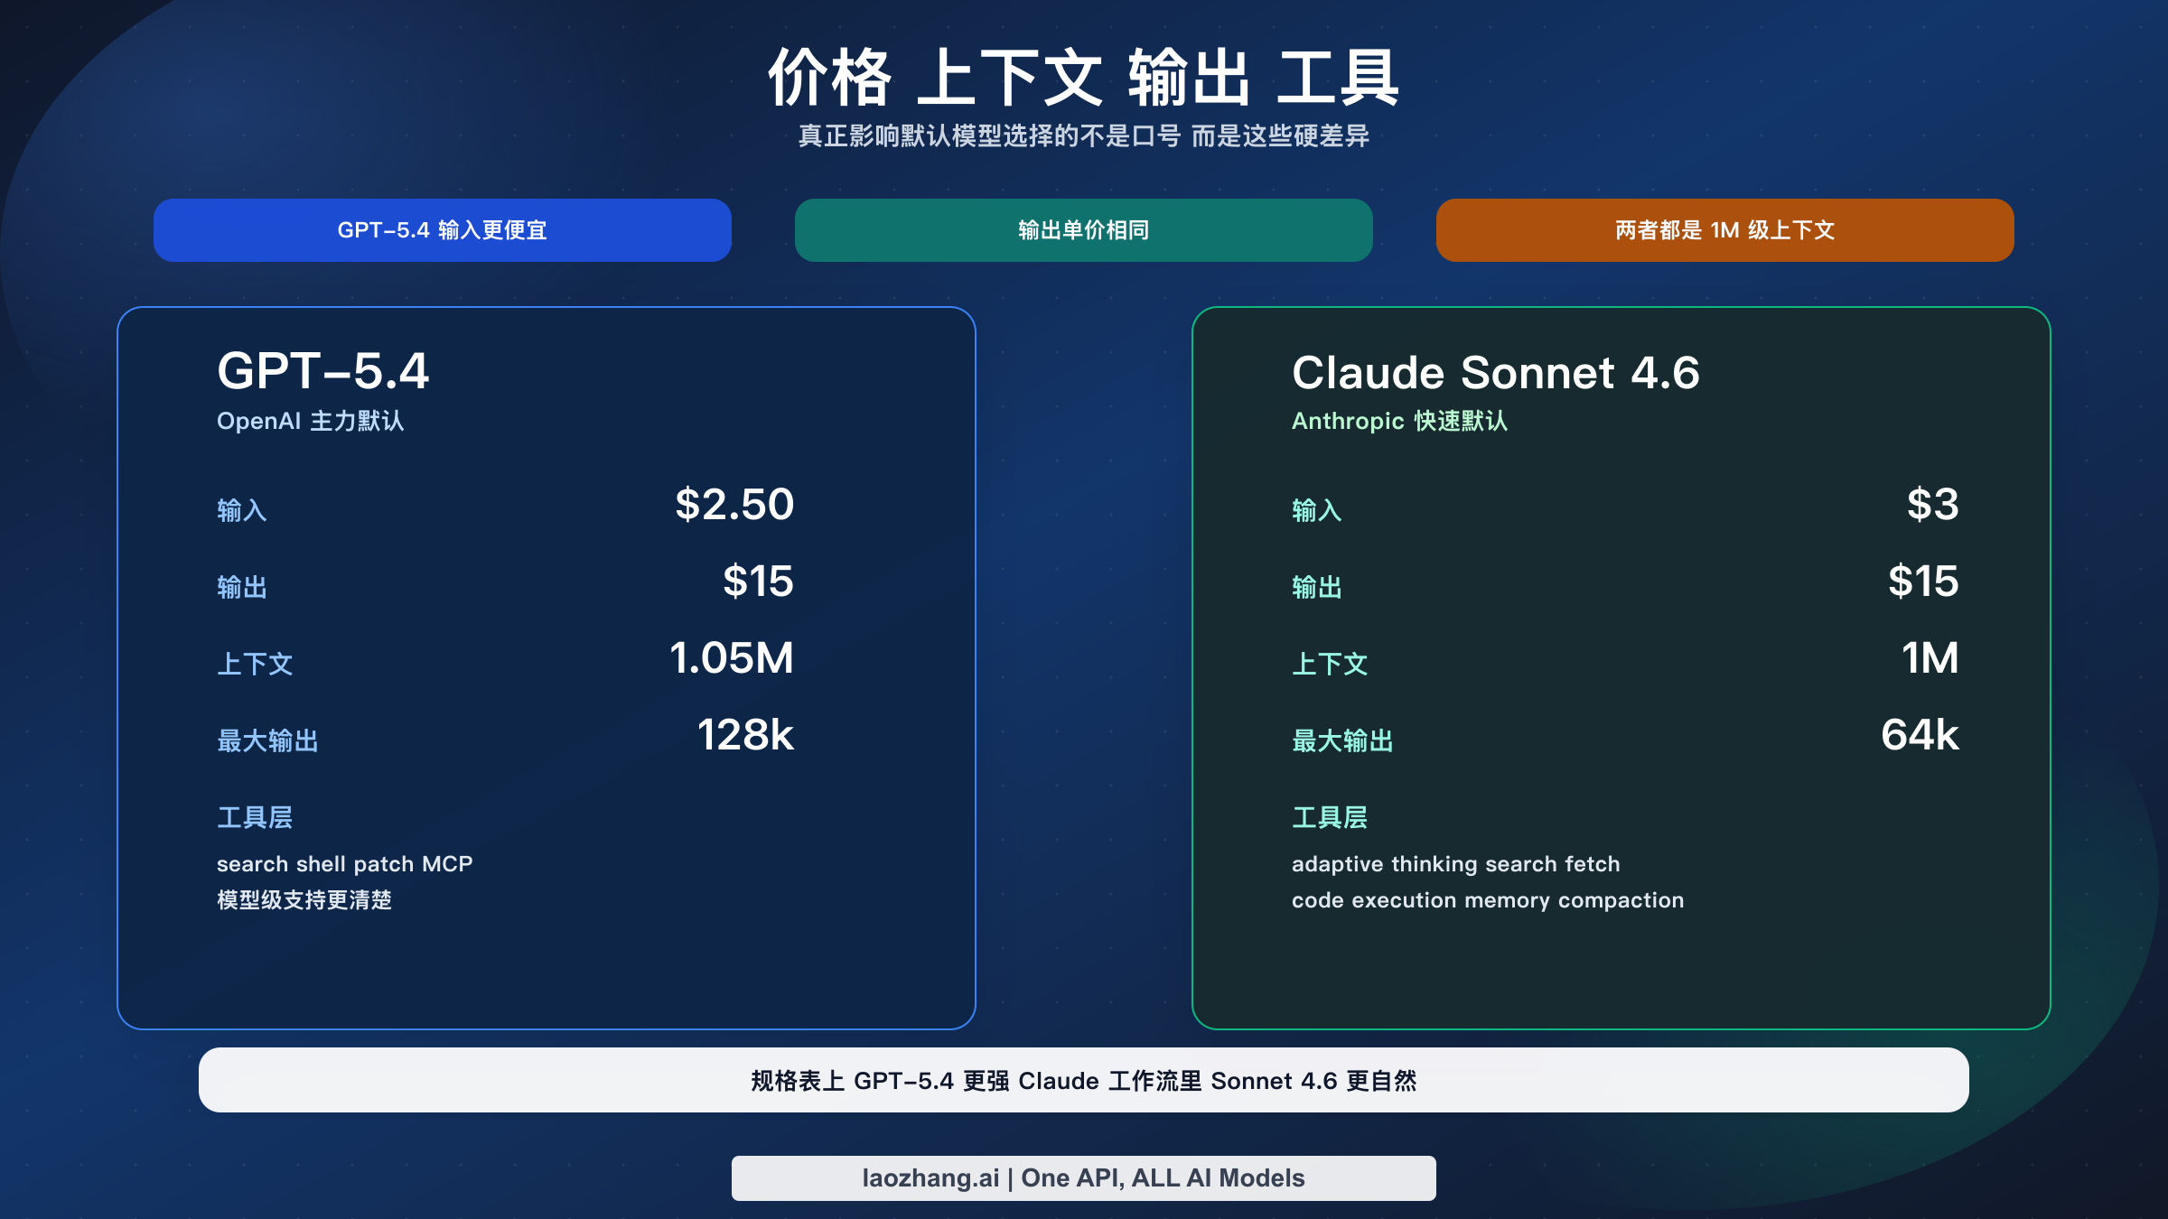Click the 1.05M context value

[x=731, y=659]
